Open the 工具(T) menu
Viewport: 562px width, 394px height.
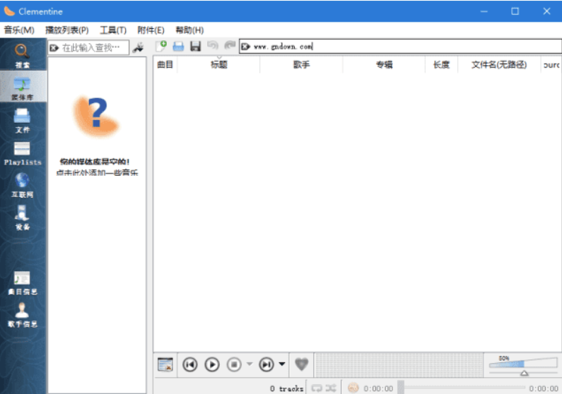(113, 30)
